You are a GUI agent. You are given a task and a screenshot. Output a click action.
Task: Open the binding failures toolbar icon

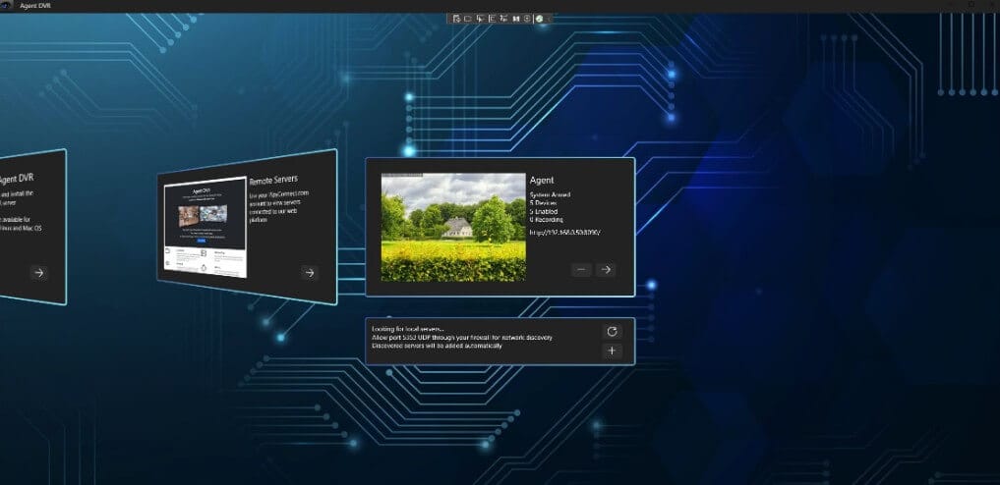515,18
